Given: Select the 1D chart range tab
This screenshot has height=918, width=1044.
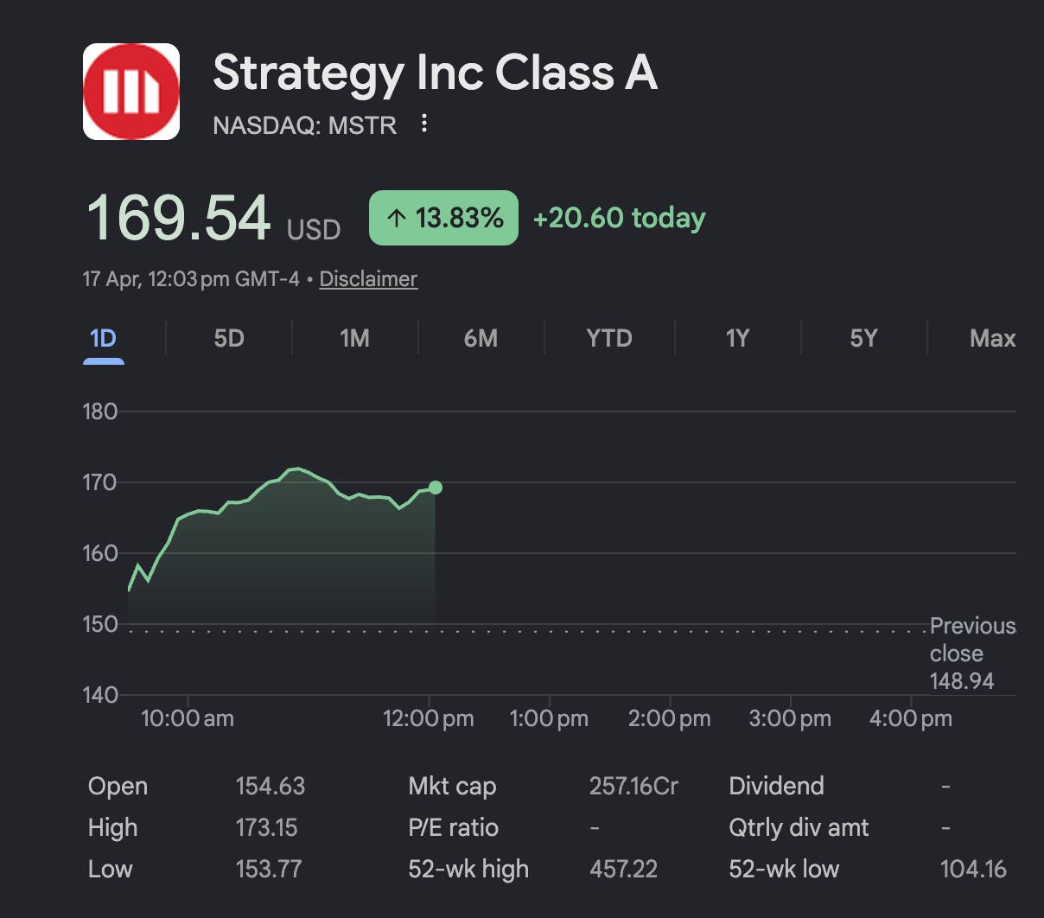Looking at the screenshot, I should pyautogui.click(x=103, y=338).
